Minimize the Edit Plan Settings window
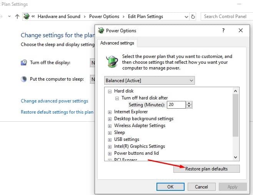The height and width of the screenshot is (195, 253). 239,4
